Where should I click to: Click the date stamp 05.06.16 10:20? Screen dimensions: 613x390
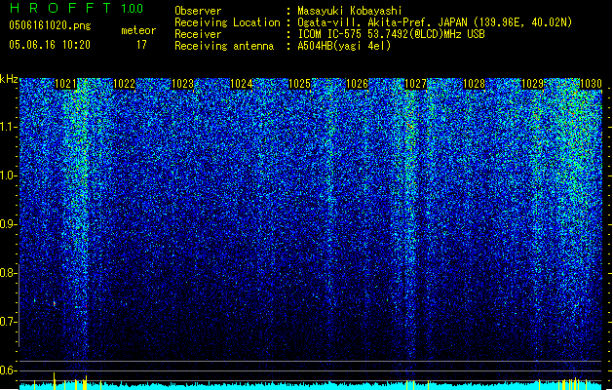coord(50,45)
